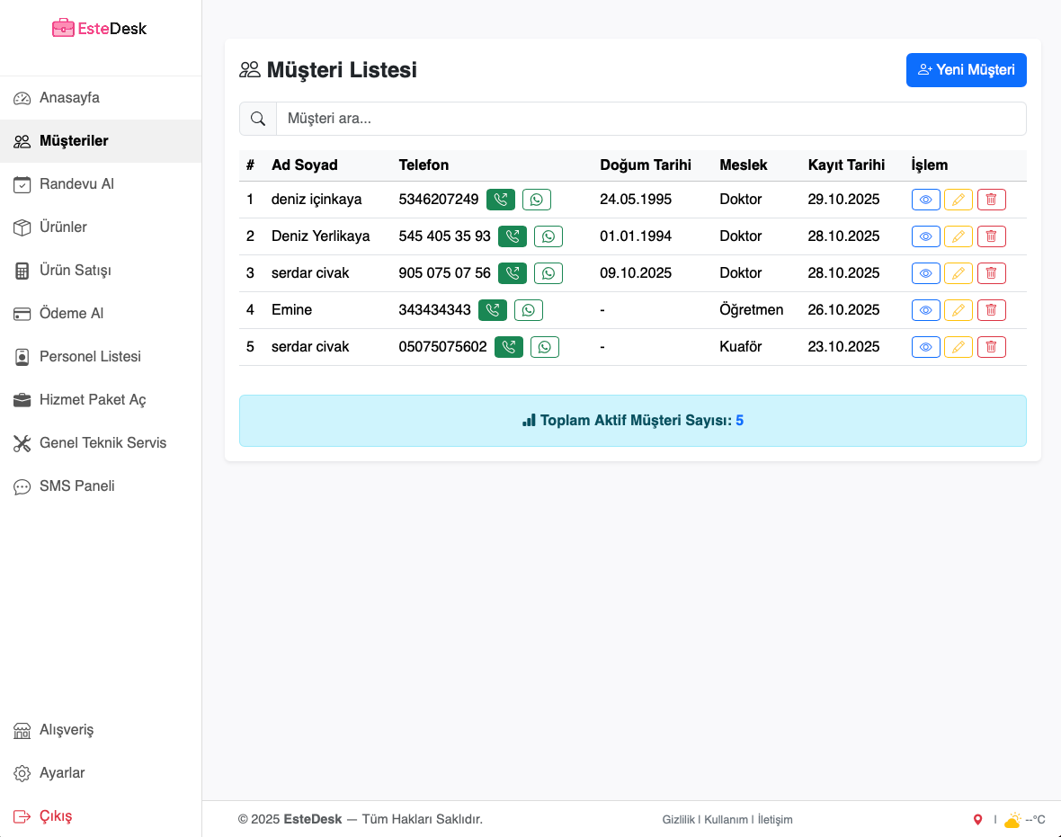Open WhatsApp chat for Deniz Yerlikaya
Image resolution: width=1061 pixels, height=837 pixels.
tap(548, 236)
